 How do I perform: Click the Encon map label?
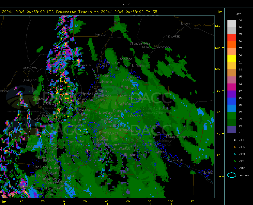[x=185, y=23]
